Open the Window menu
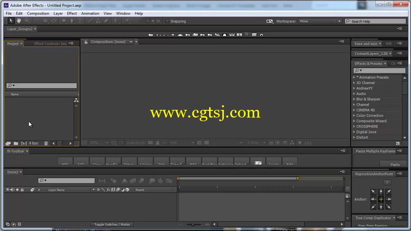 click(x=123, y=13)
